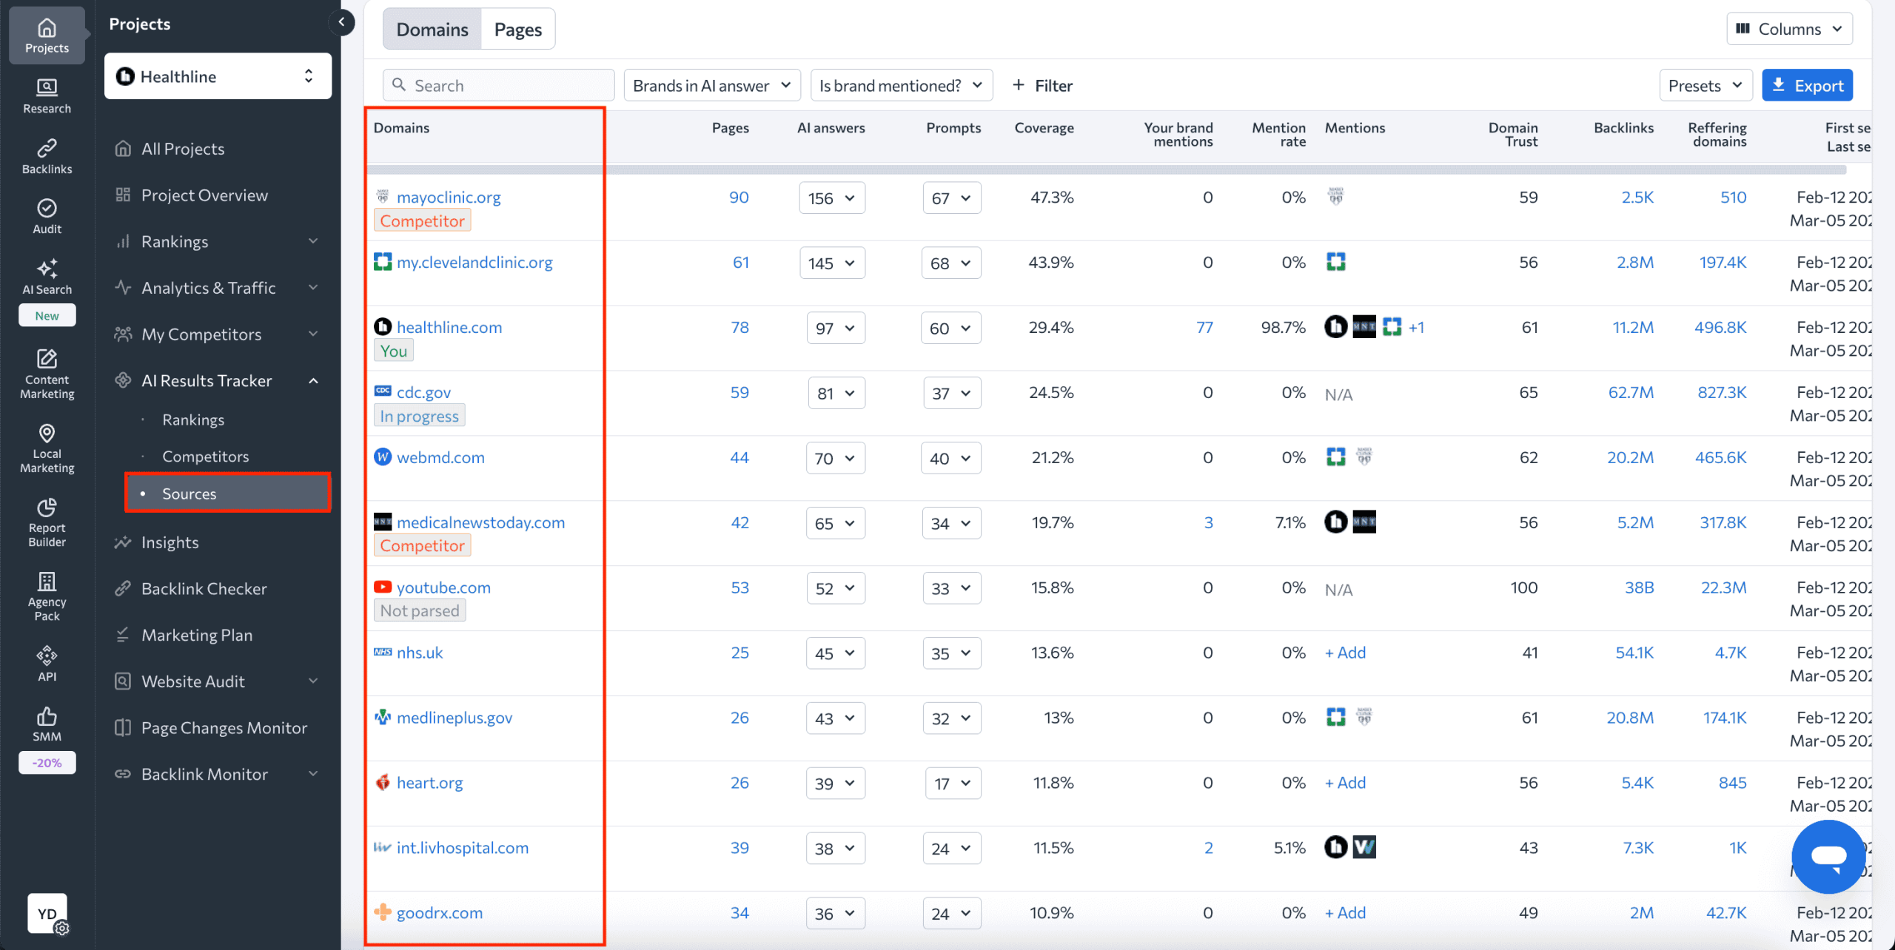
Task: Open the Research section from the sidebar
Action: pyautogui.click(x=46, y=95)
